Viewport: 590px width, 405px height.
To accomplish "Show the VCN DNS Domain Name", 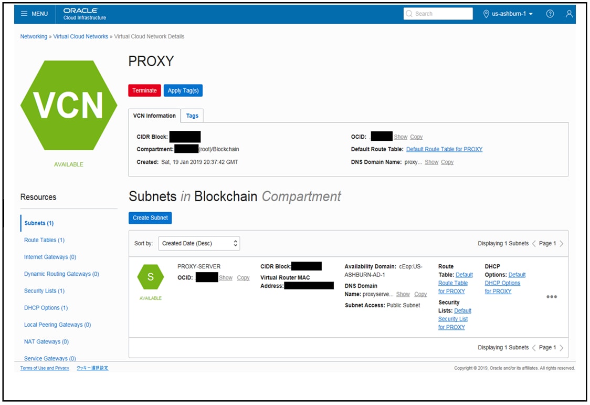I will pos(431,162).
